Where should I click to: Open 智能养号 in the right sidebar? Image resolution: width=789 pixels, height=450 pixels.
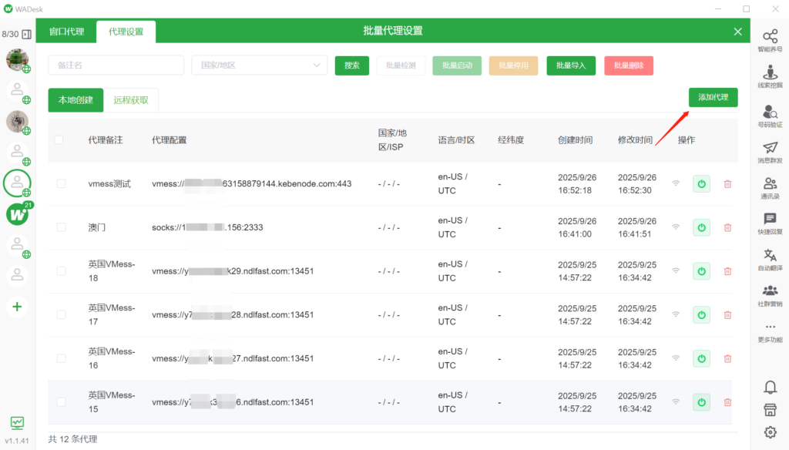click(x=769, y=40)
